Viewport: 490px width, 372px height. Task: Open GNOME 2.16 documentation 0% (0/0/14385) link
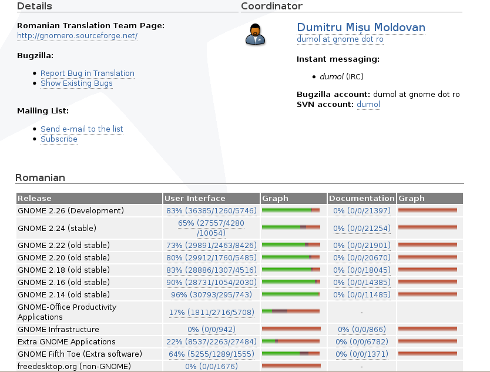(x=362, y=282)
